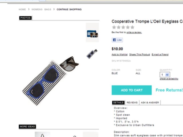The image size is (183, 137).
Task: Add the item to cart
Action: pyautogui.click(x=132, y=90)
